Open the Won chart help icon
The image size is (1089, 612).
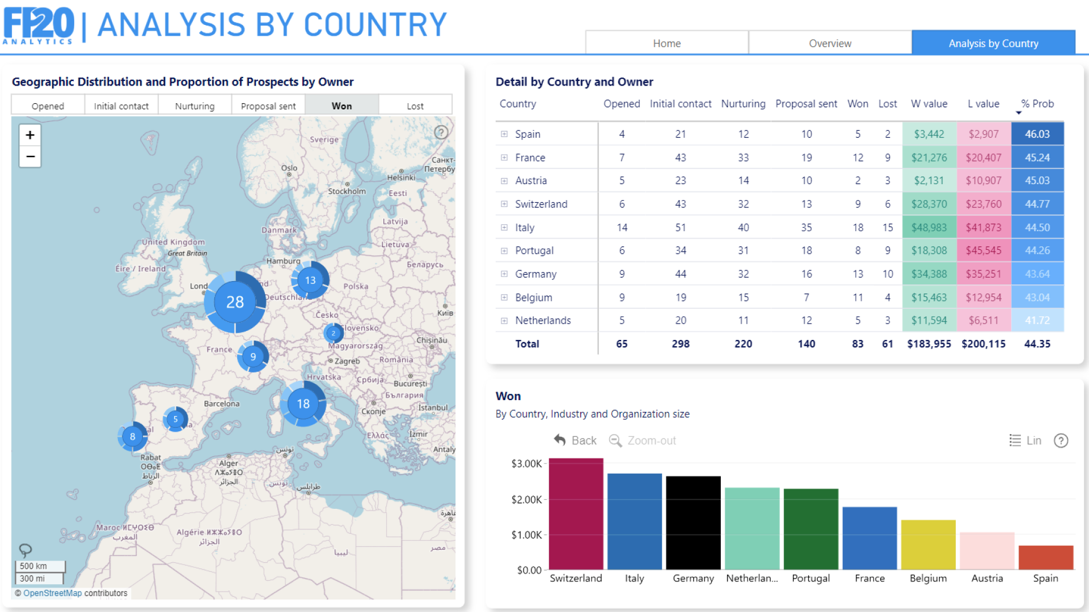point(1061,440)
